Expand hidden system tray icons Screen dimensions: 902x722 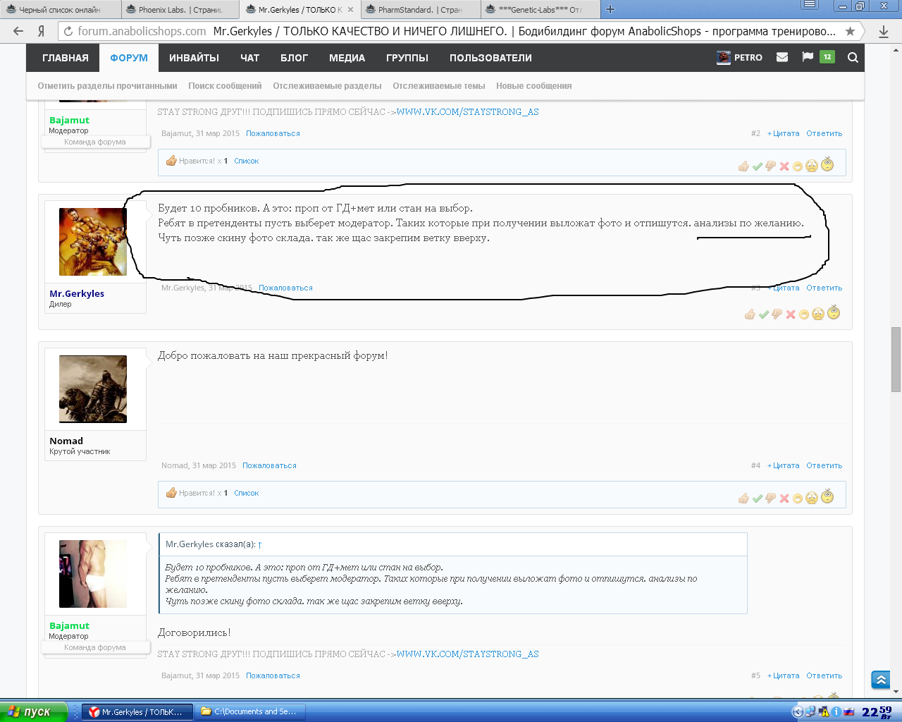point(798,712)
